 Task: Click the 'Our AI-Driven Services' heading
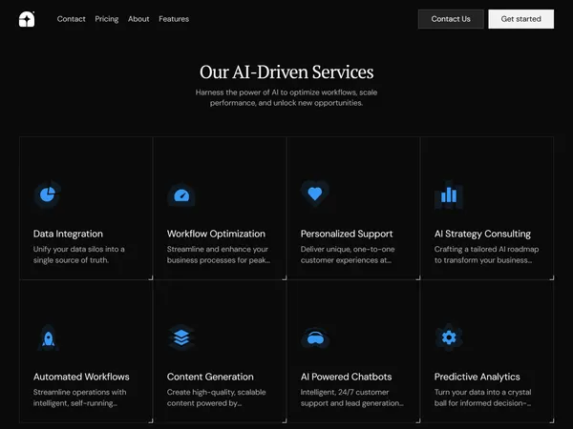[x=286, y=71]
